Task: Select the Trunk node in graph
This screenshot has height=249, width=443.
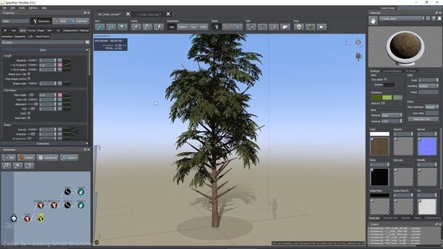Action: (27, 219)
